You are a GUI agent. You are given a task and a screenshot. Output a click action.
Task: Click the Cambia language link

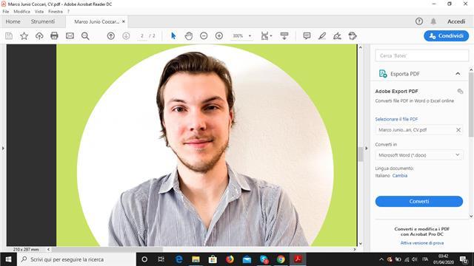point(400,176)
